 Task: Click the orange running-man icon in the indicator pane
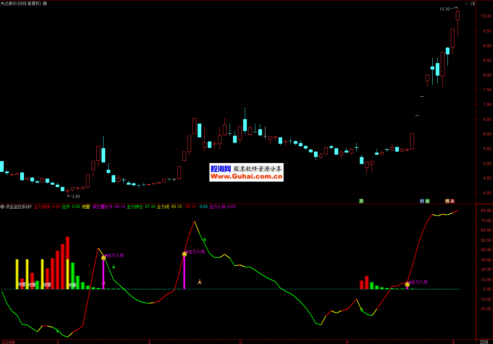(x=200, y=282)
